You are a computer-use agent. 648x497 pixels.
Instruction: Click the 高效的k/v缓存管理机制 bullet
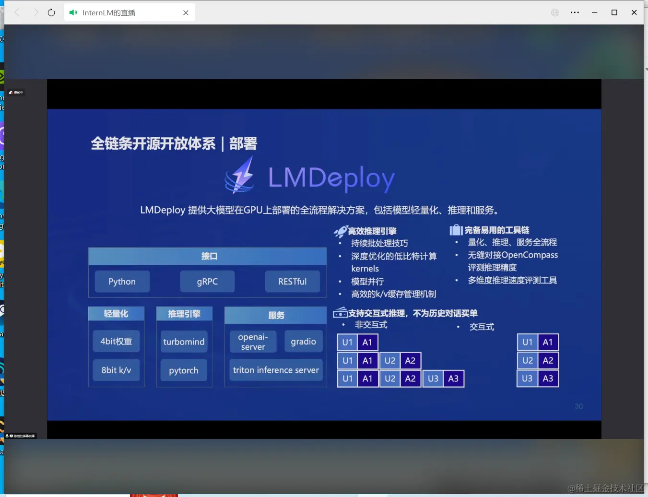click(x=393, y=294)
